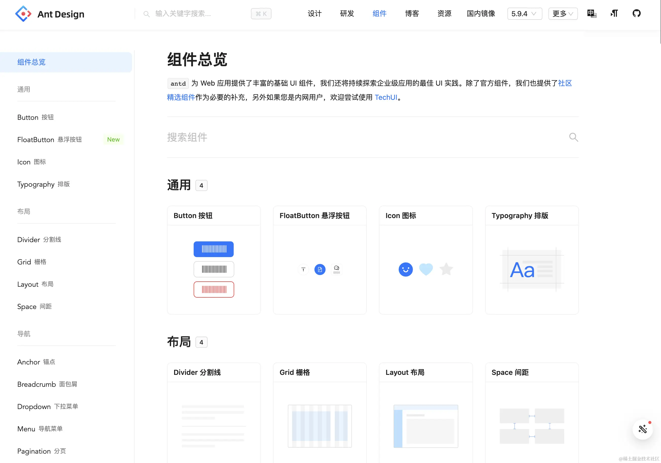Click the ⌘K shortcut badge in search

click(x=261, y=14)
